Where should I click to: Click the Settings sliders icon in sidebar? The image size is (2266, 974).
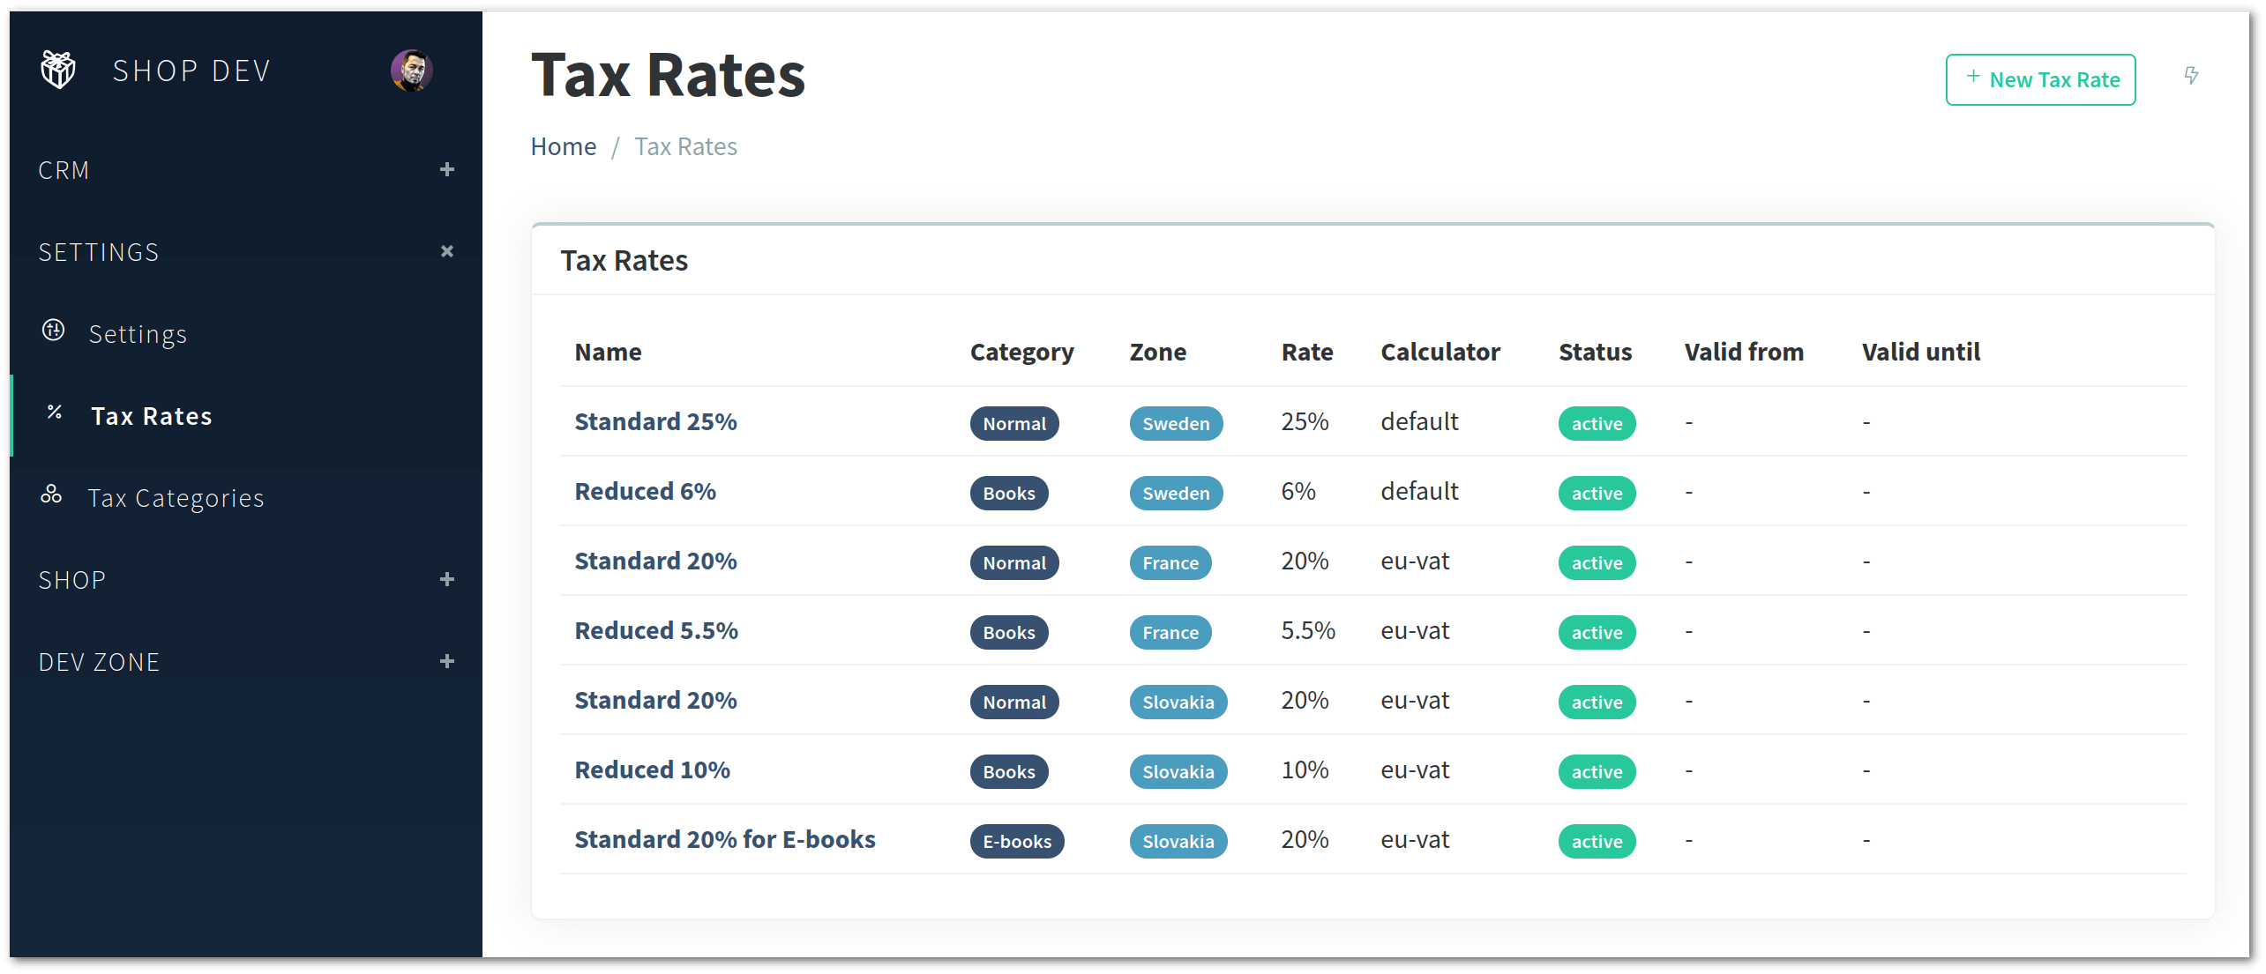coord(54,331)
